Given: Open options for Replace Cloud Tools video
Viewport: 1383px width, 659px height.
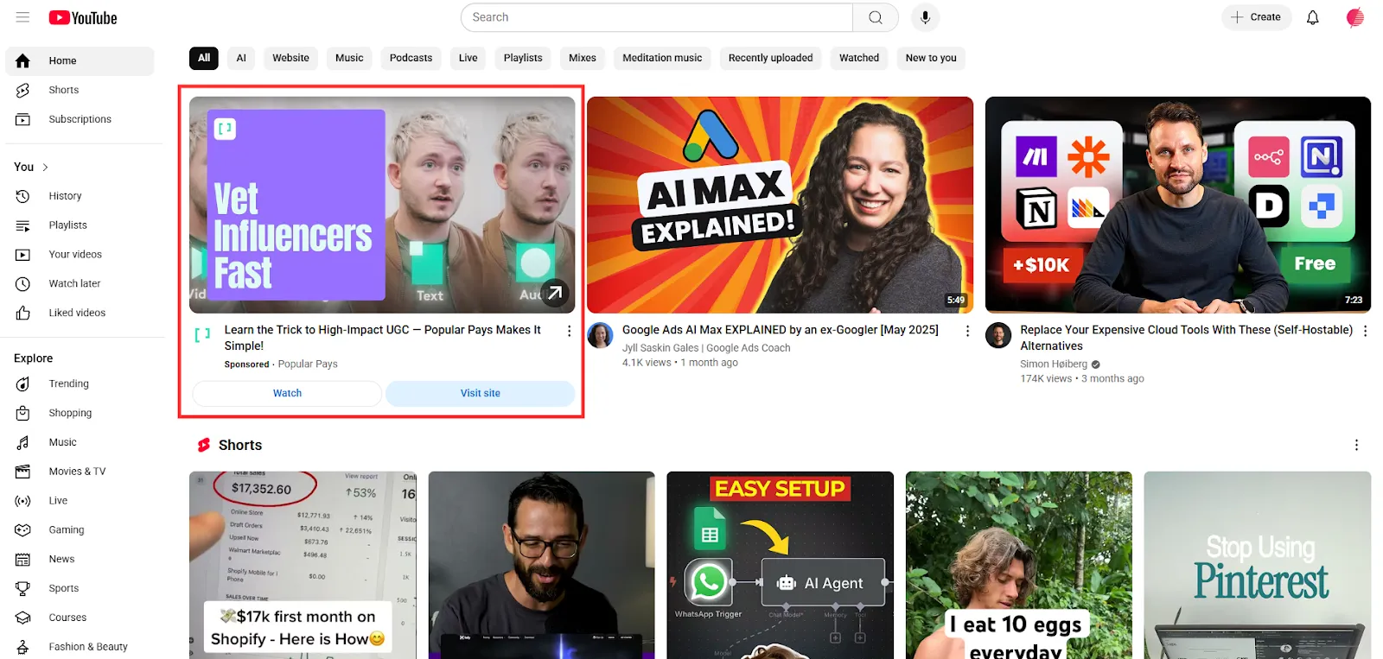Looking at the screenshot, I should [x=1365, y=331].
